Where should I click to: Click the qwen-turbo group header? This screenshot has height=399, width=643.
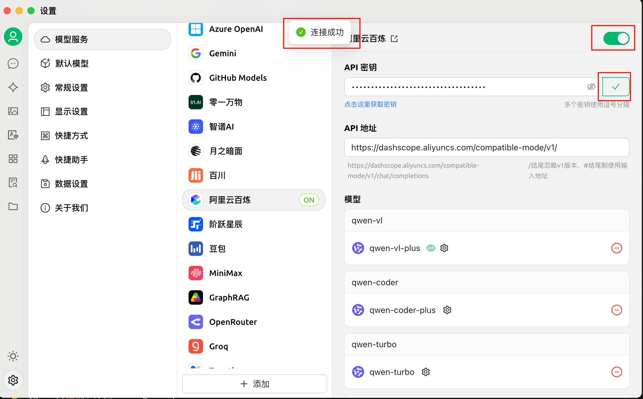tap(487, 345)
